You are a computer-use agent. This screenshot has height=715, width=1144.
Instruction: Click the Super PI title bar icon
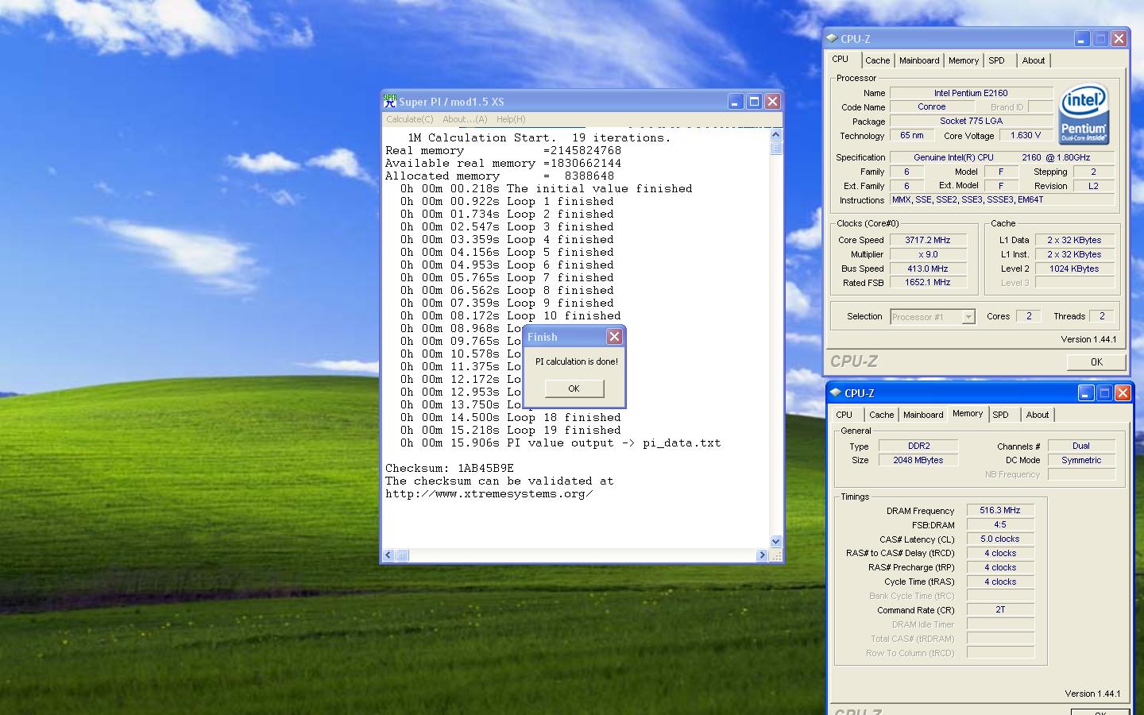point(390,102)
